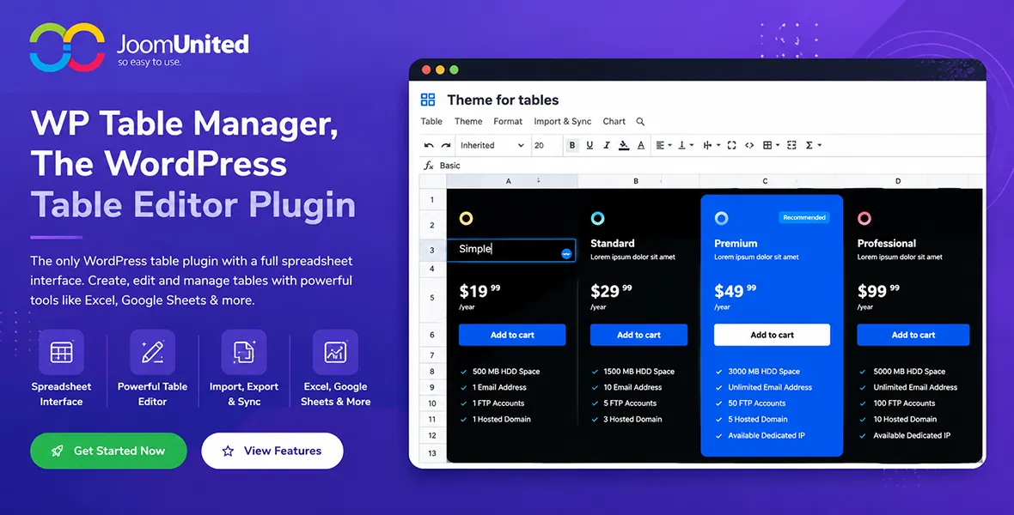Click the Theme for tables title

click(x=503, y=100)
